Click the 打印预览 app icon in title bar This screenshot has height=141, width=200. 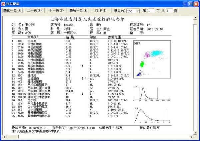tap(4, 3)
